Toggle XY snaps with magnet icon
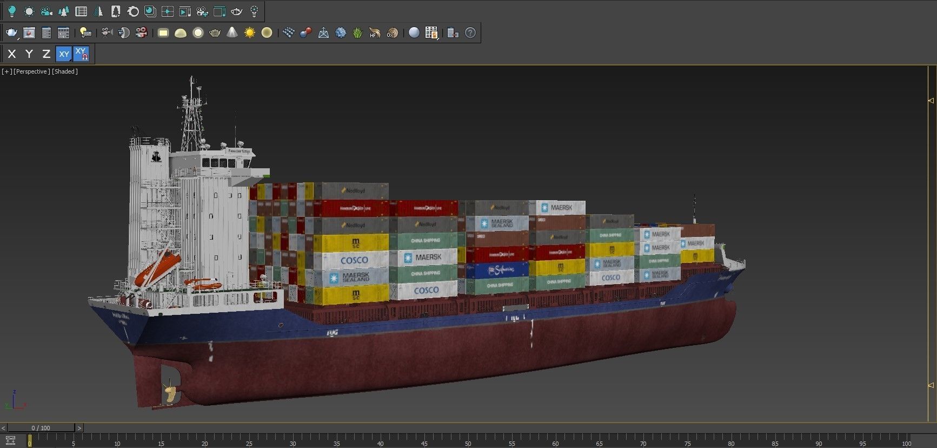Image resolution: width=937 pixels, height=448 pixels. tap(81, 54)
